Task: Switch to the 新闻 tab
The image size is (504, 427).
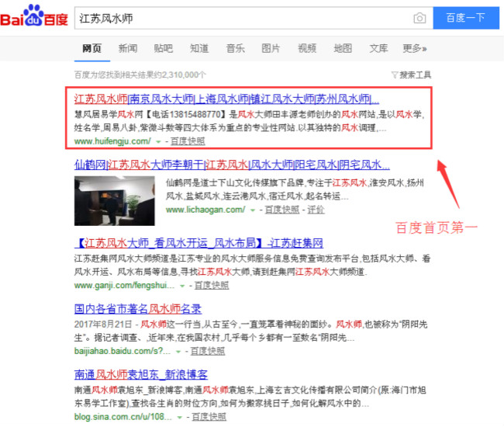Action: click(x=128, y=48)
